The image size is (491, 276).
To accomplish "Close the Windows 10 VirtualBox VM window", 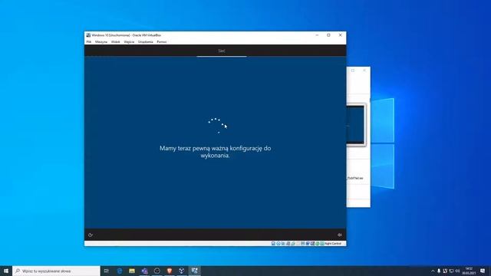I will 341,35.
